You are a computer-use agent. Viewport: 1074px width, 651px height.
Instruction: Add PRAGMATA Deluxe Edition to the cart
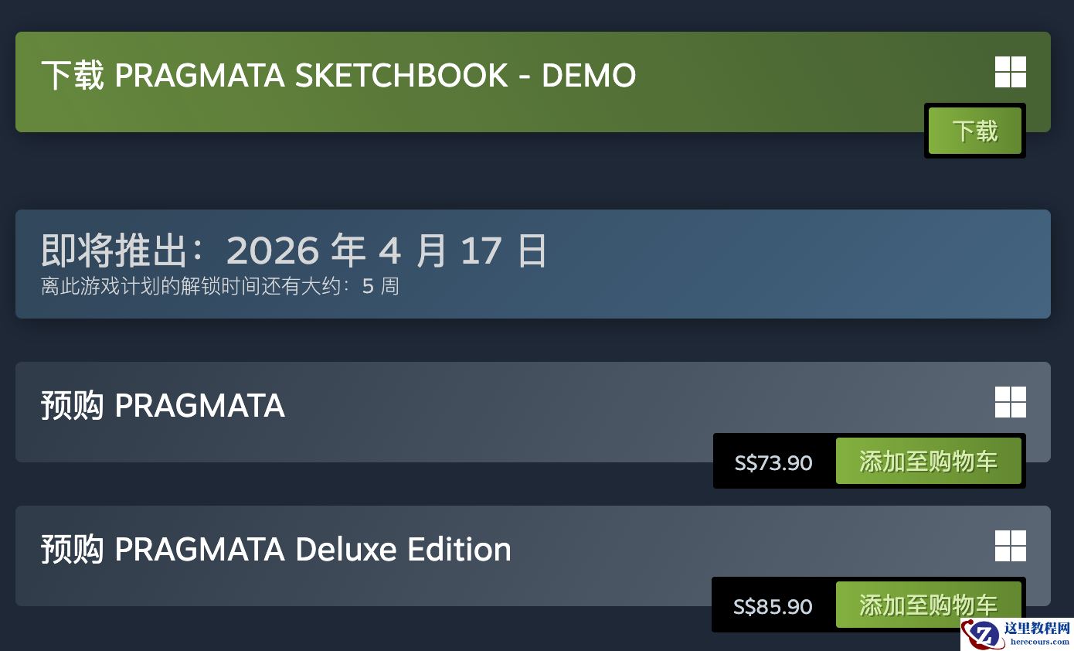tap(928, 605)
